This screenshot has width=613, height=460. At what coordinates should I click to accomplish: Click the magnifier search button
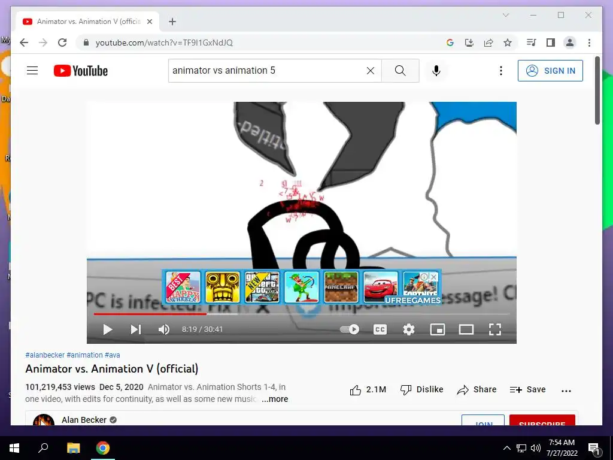pos(400,71)
